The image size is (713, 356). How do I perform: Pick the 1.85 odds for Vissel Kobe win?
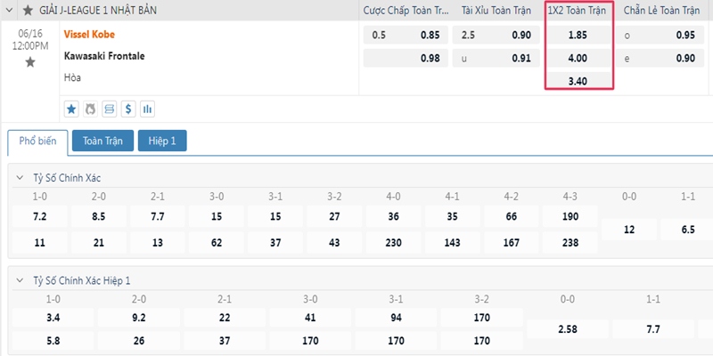click(x=578, y=35)
